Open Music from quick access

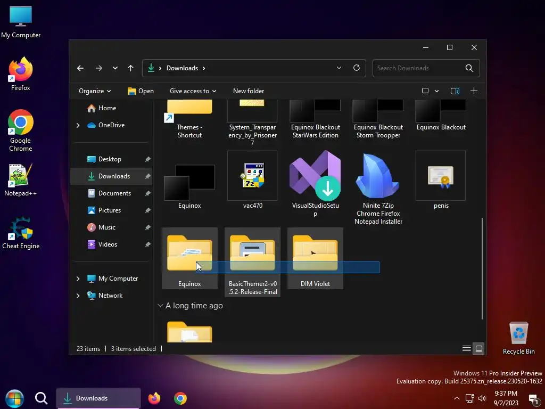[106, 227]
